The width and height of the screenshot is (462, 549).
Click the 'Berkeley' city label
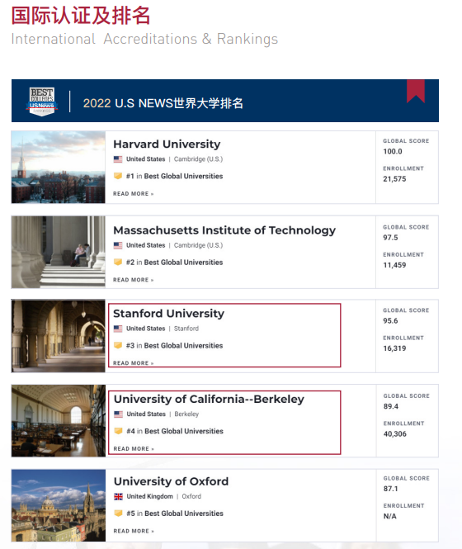tap(186, 414)
